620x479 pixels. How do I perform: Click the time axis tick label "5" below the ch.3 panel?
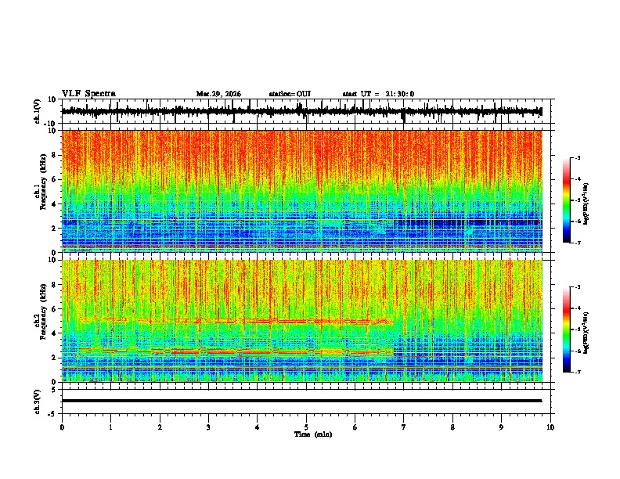coord(306,427)
